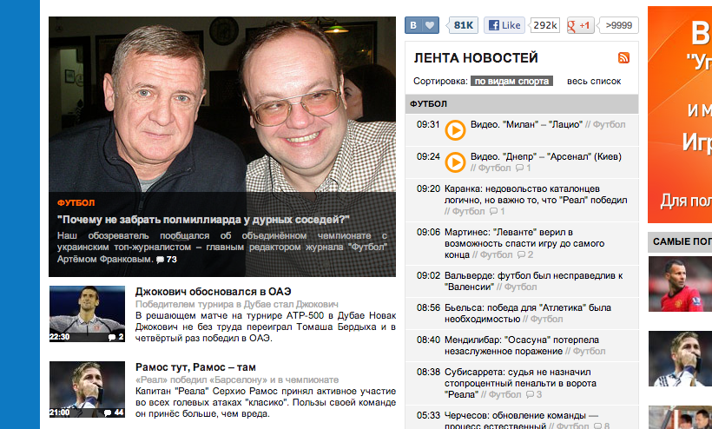Open the Djokovic article thumbnail
This screenshot has height=429, width=712.
click(x=87, y=313)
